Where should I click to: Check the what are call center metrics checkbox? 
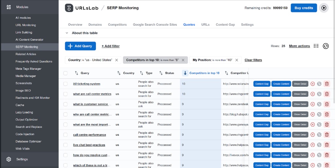click(65, 94)
